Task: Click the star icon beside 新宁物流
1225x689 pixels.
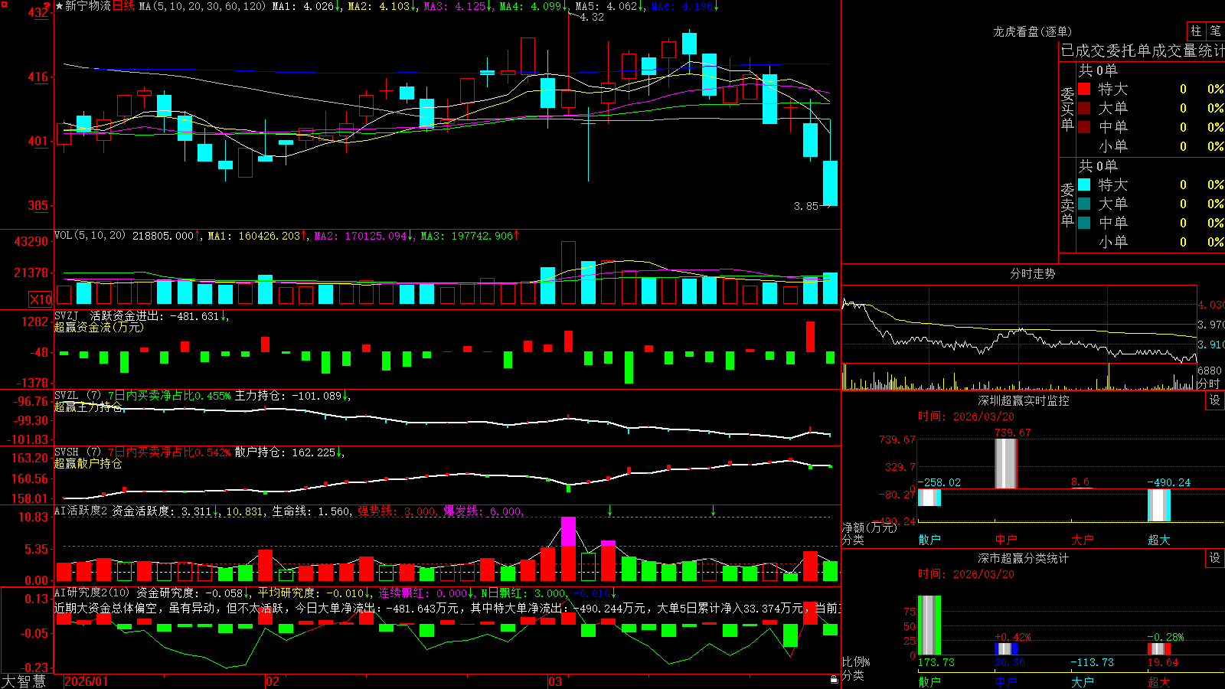Action: click(x=59, y=6)
